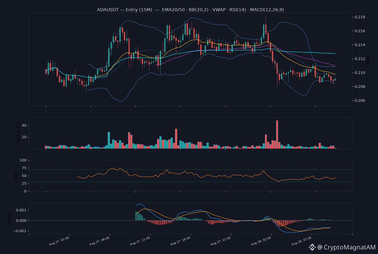Screen dimensions: 378x254
Task: Click the Aug 28, 02:00 time label
Action: 261,241
